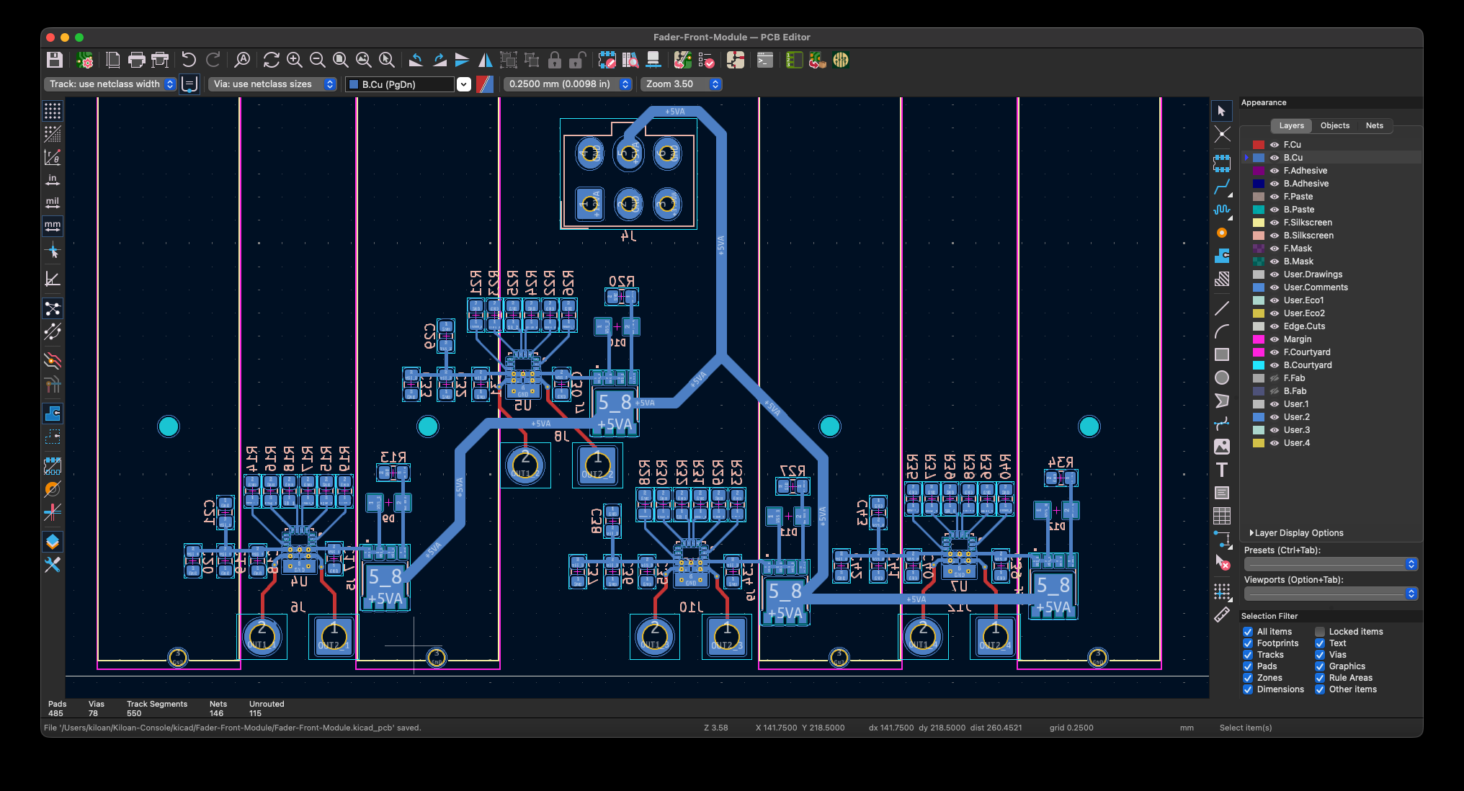Image resolution: width=1464 pixels, height=791 pixels.
Task: Click the F.Cu red color swatch
Action: (1259, 145)
